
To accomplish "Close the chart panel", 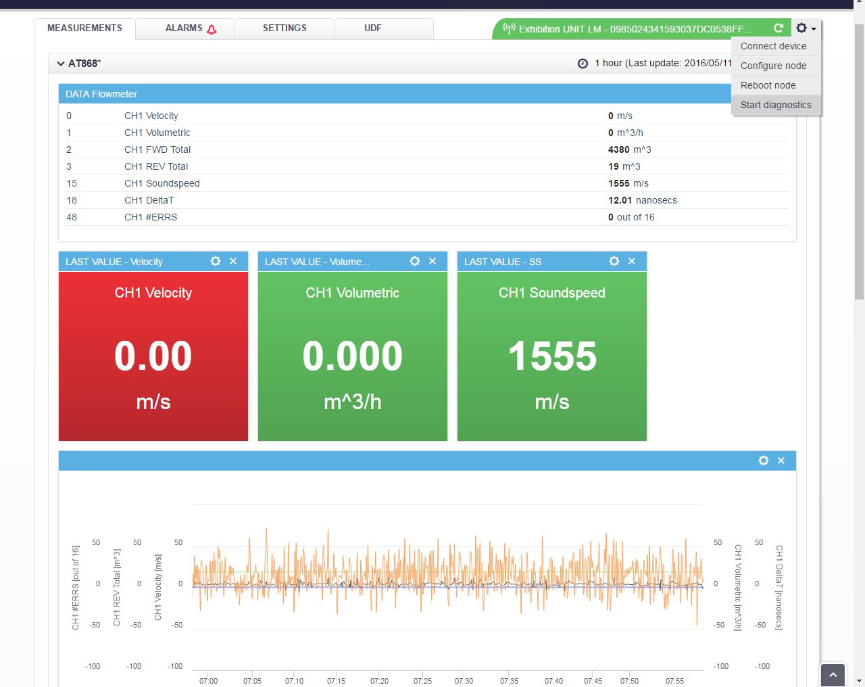I will [781, 460].
